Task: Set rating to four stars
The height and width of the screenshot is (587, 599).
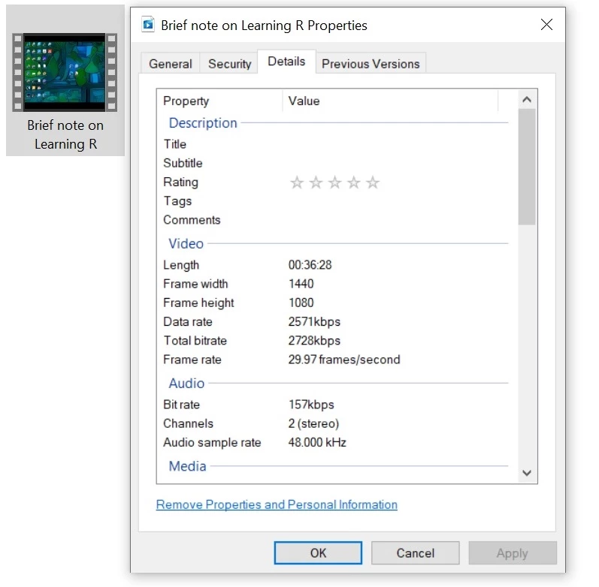Action: tap(354, 182)
